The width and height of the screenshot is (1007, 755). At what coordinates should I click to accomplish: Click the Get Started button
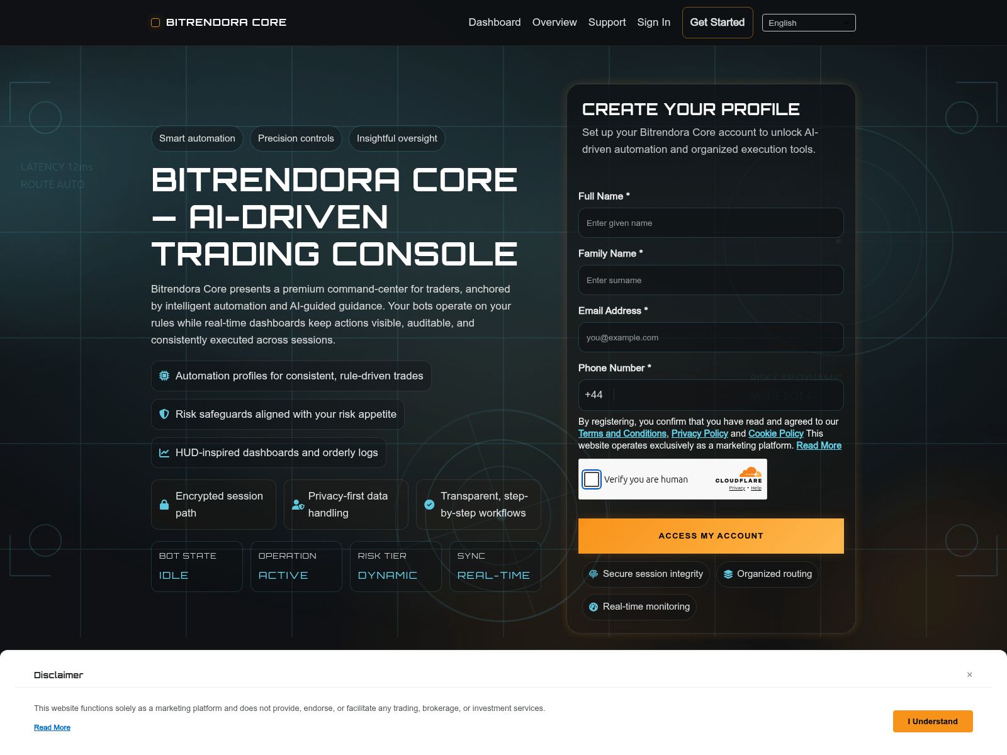pos(717,23)
